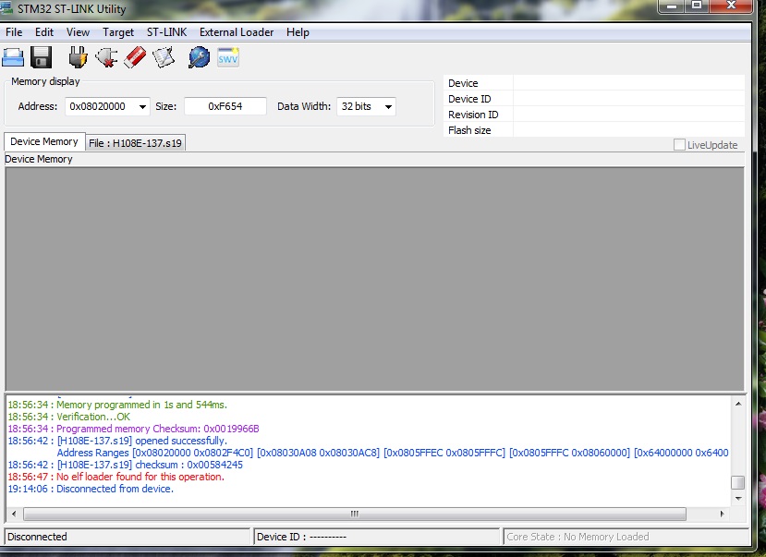
Task: Click the log panel horizontal scrollbar thumb
Action: 352,514
